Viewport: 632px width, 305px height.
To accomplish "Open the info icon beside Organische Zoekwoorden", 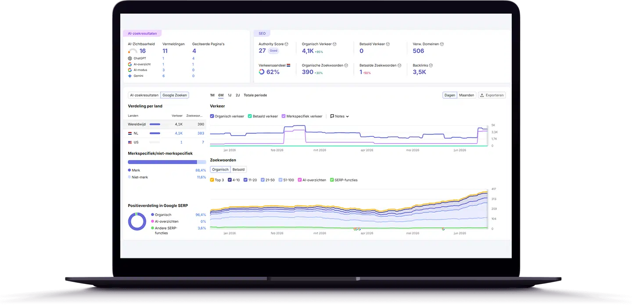I will coord(346,65).
